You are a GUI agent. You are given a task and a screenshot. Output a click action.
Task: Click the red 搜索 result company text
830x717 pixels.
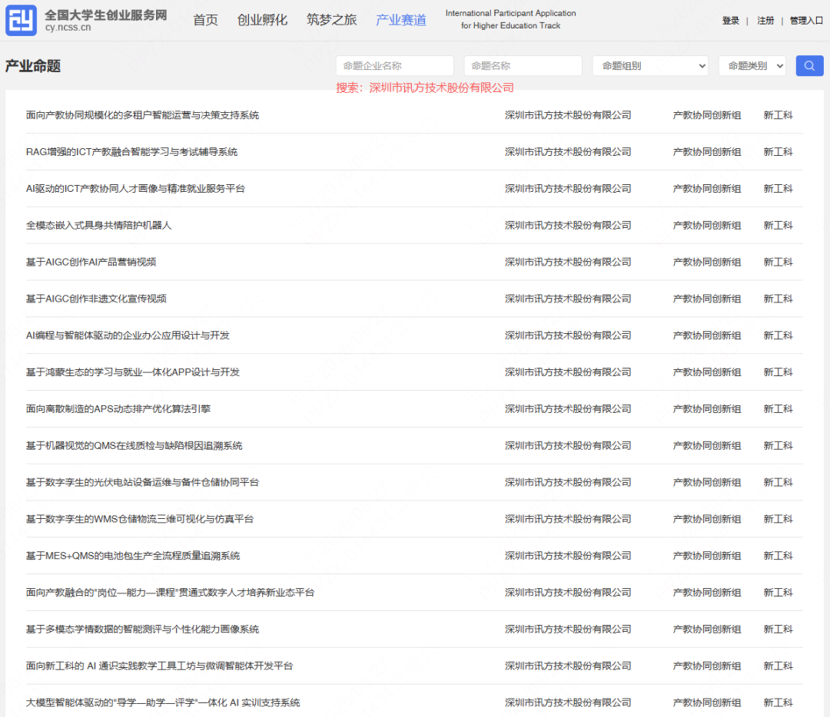425,88
